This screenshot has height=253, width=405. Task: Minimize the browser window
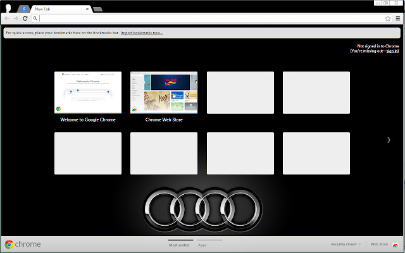tap(378, 3)
